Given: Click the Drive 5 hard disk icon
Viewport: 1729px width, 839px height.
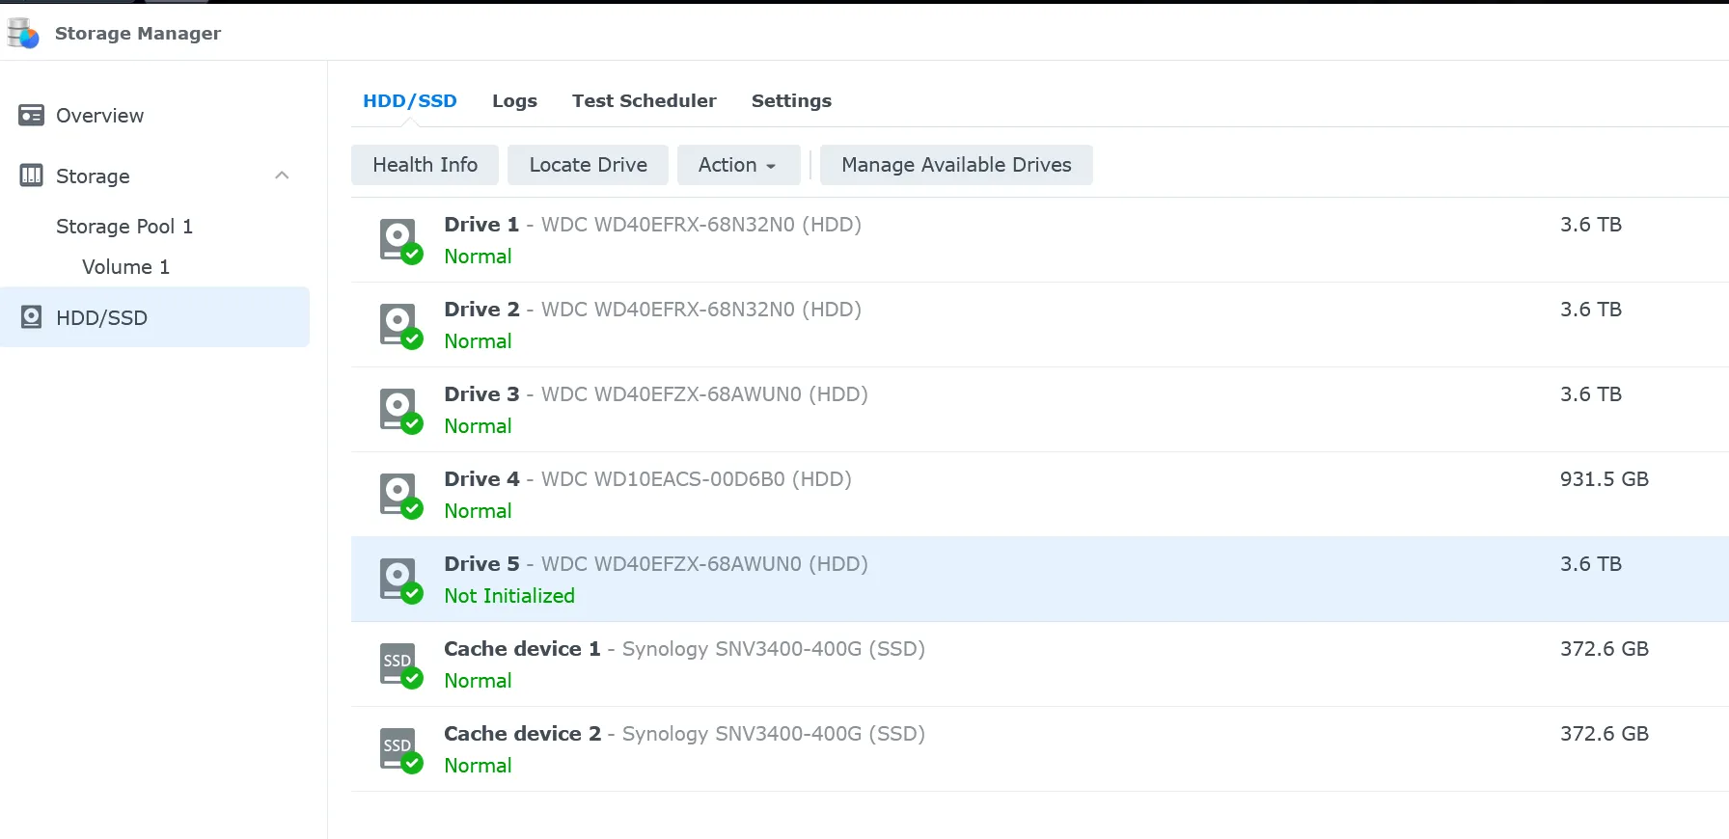Looking at the screenshot, I should coord(400,580).
